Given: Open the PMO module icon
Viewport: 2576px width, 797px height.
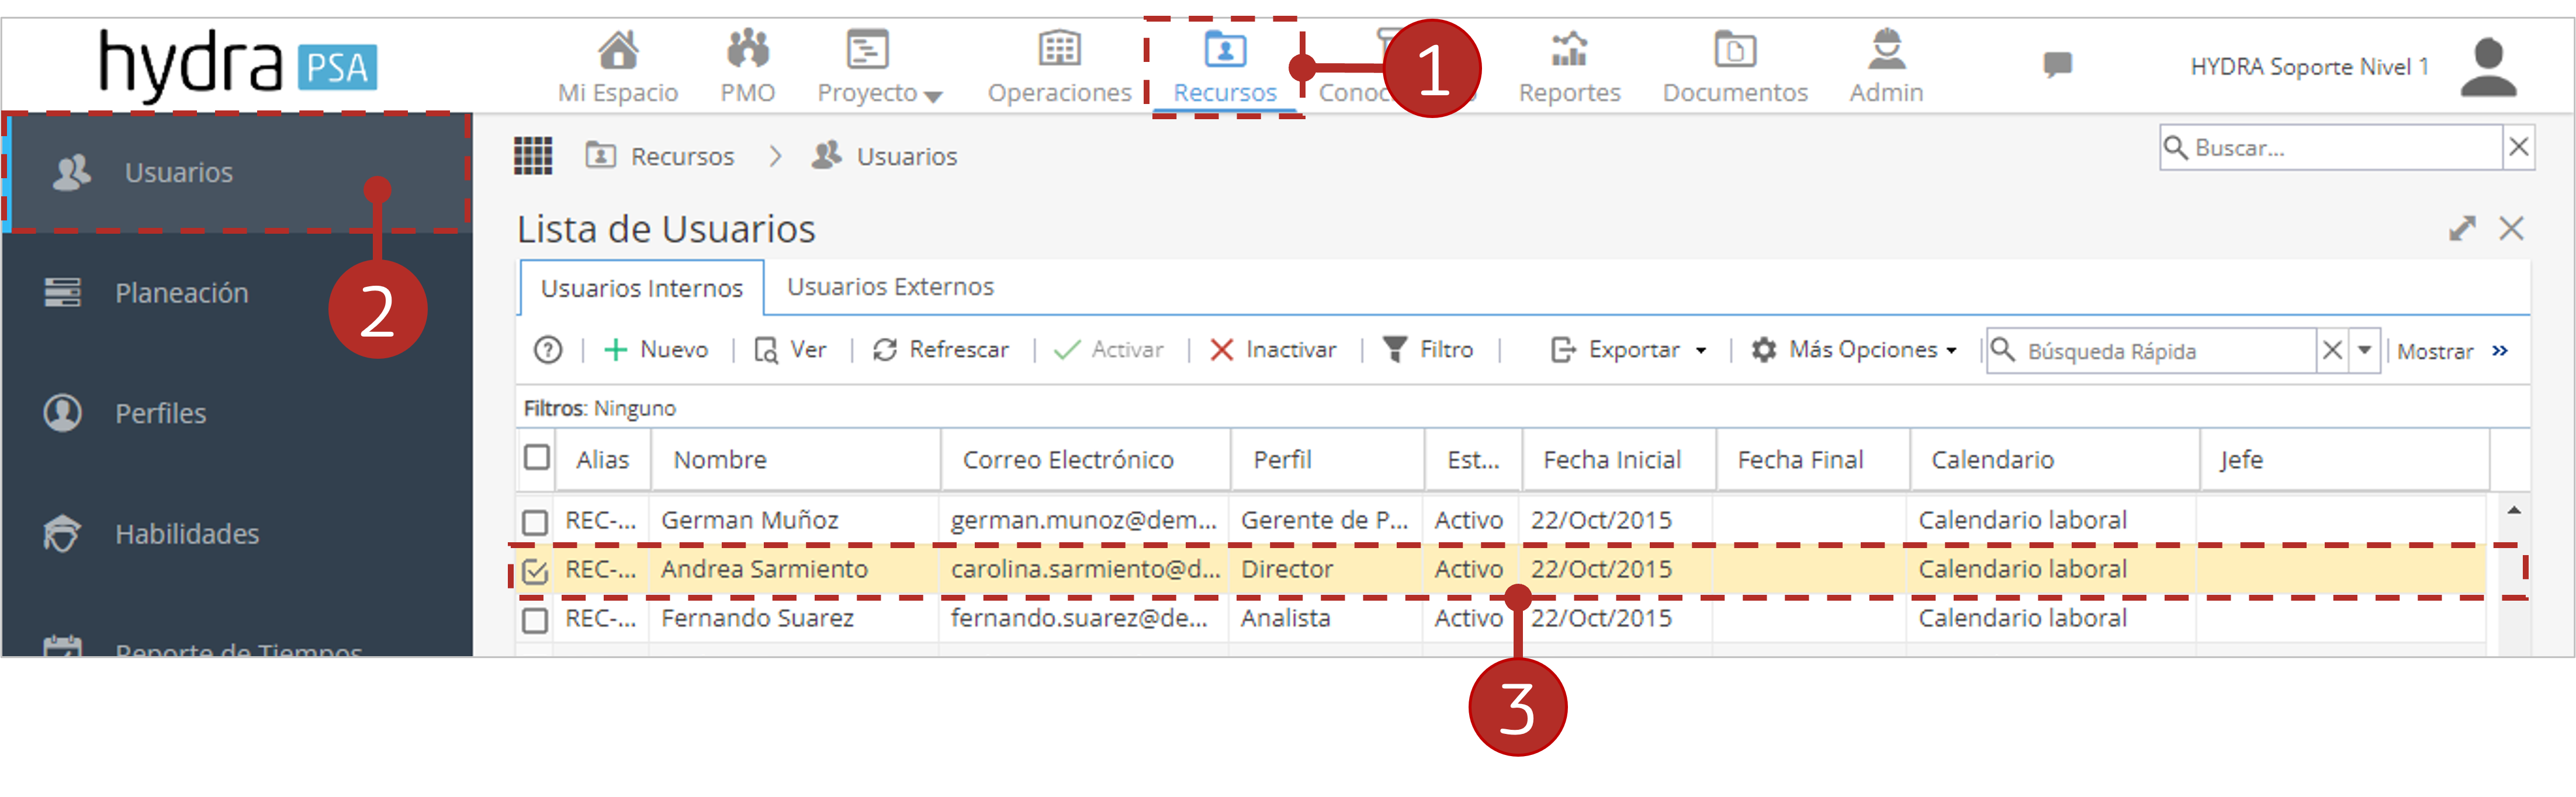Looking at the screenshot, I should 747,49.
